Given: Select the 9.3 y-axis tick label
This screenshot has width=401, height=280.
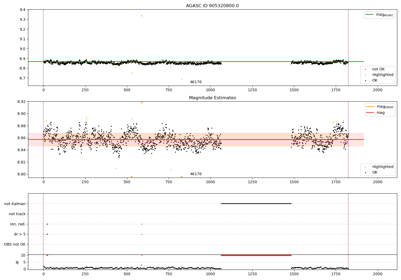Looking at the screenshot, I should (x=23, y=19).
